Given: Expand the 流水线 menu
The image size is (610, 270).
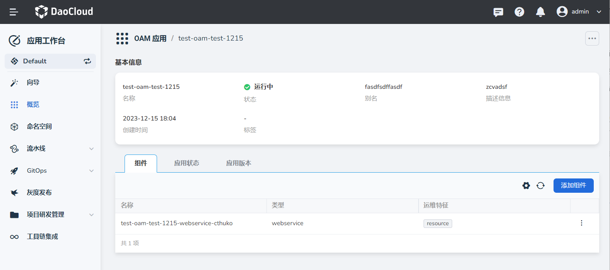Looking at the screenshot, I should click(91, 149).
